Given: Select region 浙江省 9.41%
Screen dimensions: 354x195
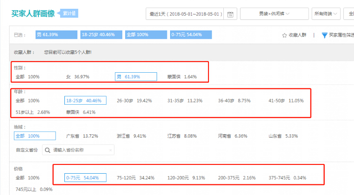Looking at the screenshot, I should tap(132, 136).
